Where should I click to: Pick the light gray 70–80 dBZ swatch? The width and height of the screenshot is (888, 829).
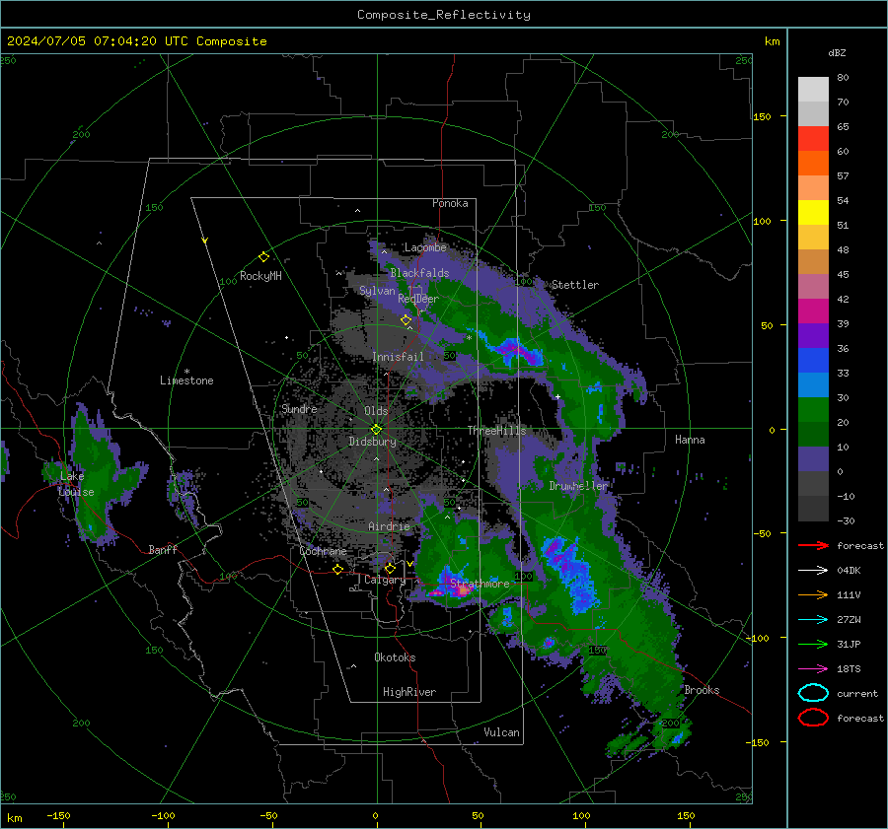pos(813,90)
